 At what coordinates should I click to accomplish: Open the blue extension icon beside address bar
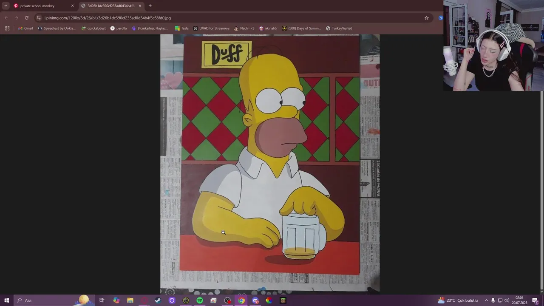pos(441,18)
